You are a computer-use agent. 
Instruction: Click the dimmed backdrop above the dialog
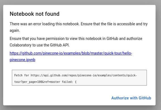point(80,2)
